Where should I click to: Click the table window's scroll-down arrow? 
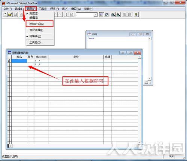click(140, 142)
